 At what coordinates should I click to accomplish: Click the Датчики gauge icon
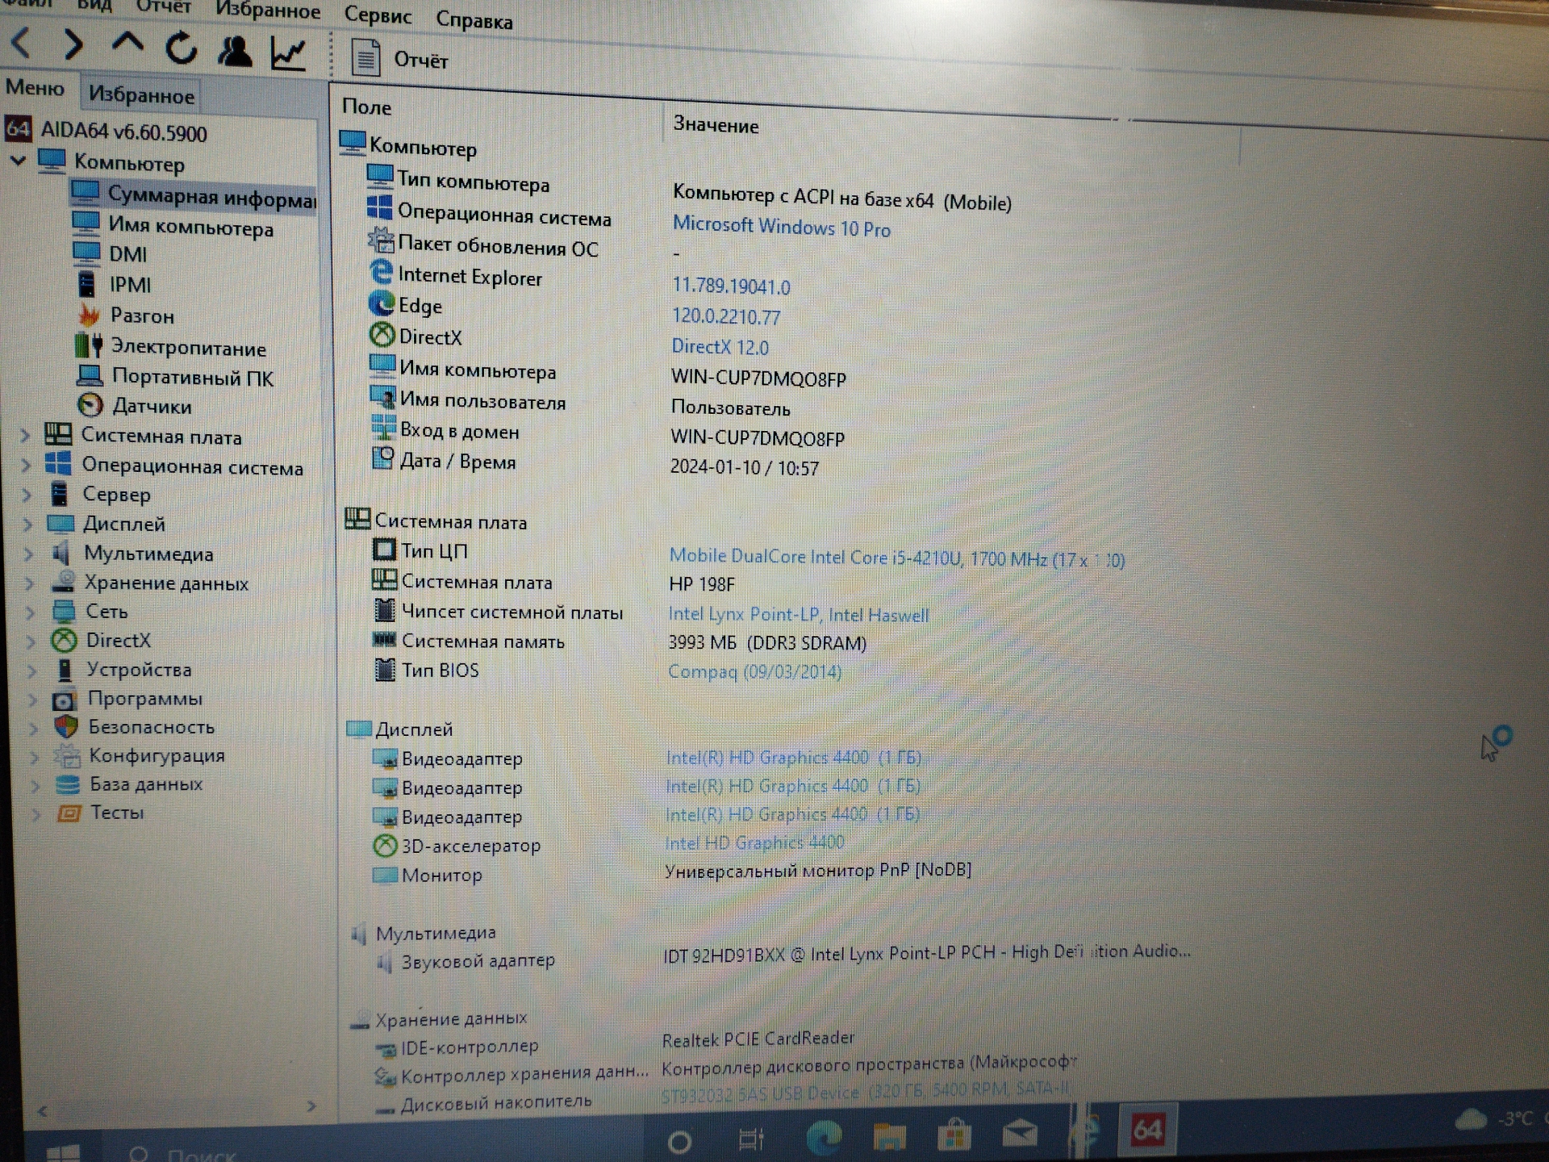[x=90, y=404]
